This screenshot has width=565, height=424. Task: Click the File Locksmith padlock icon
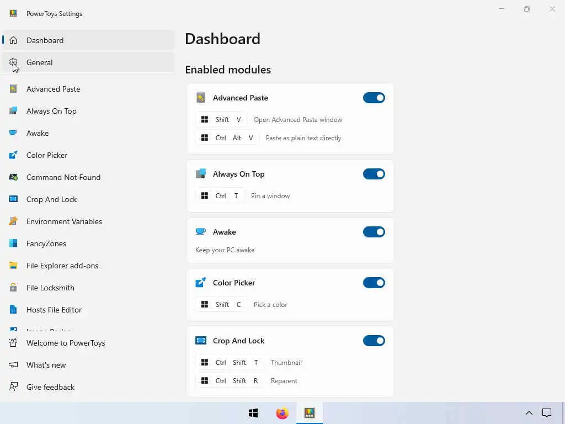click(x=13, y=287)
